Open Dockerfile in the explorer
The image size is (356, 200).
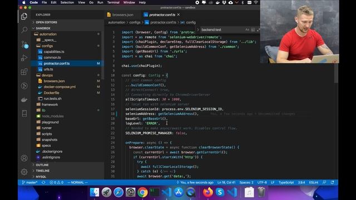pyautogui.click(x=51, y=93)
